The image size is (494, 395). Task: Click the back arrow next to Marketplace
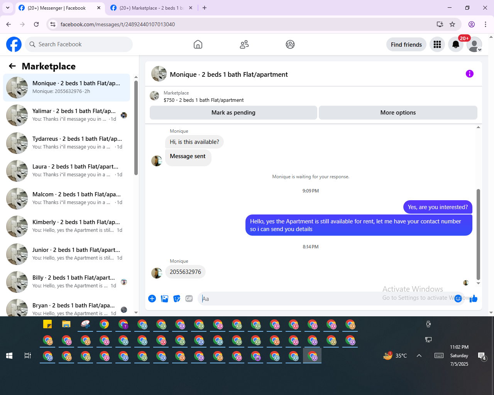tap(12, 66)
